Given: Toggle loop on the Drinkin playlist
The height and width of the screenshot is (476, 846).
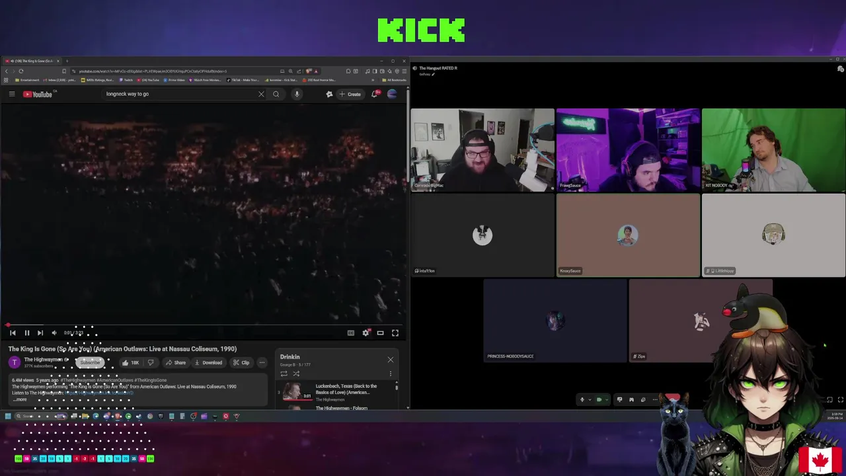Looking at the screenshot, I should coord(284,374).
